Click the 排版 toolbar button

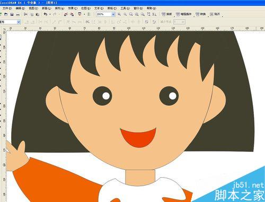(x=167, y=14)
